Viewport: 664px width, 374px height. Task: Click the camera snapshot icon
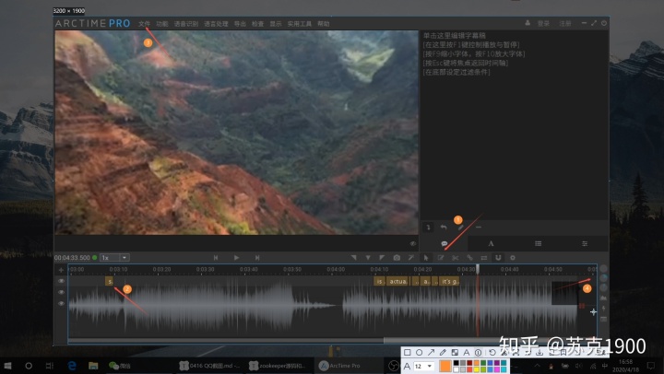[397, 258]
